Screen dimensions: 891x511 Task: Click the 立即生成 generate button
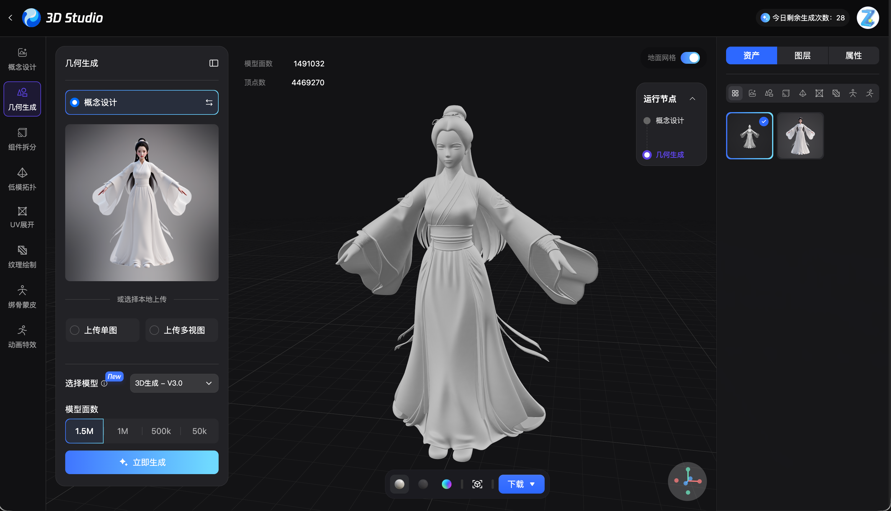(142, 462)
